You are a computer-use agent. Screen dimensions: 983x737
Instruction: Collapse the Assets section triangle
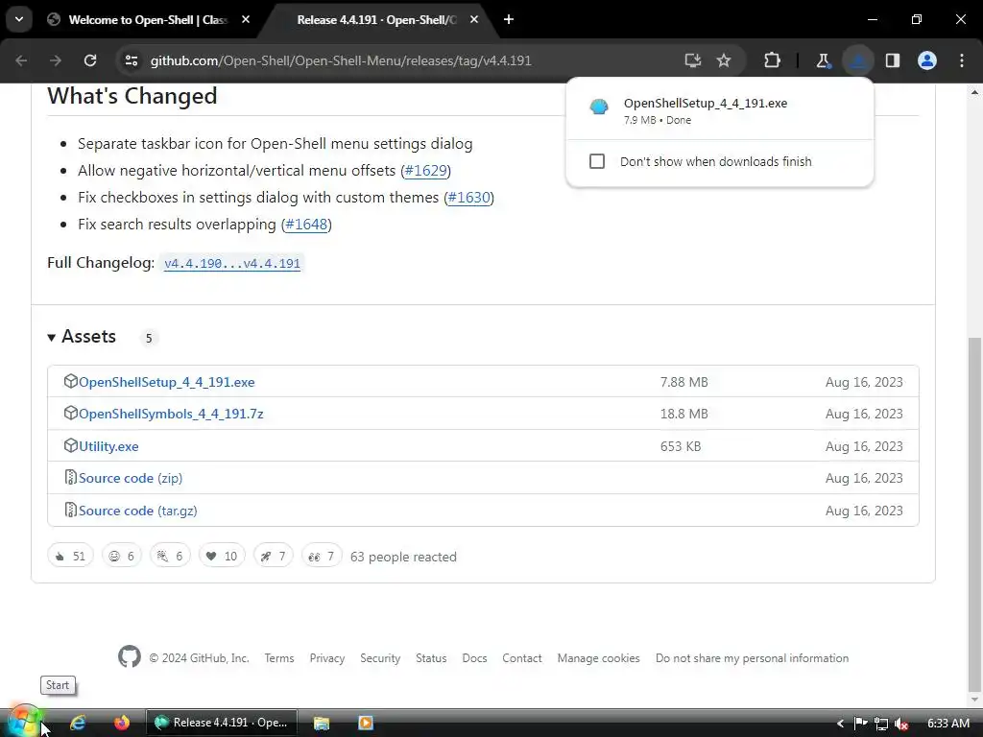[52, 338]
